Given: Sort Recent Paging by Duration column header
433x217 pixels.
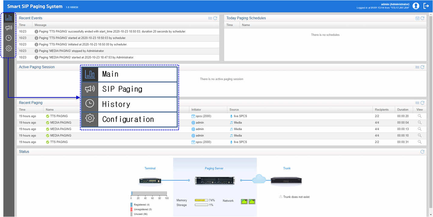Looking at the screenshot, I should (403, 110).
